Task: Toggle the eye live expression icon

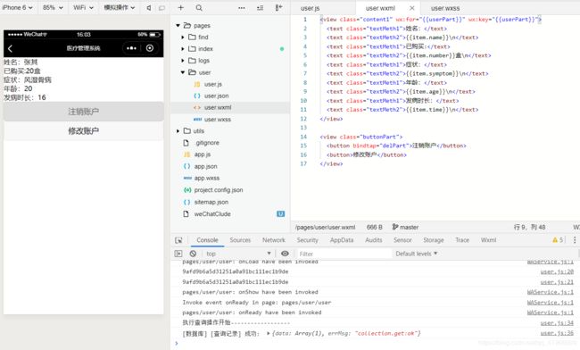Action: click(285, 254)
